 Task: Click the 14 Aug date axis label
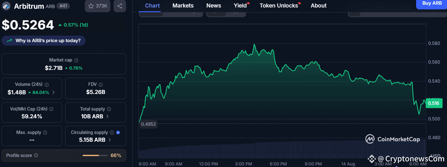tap(348, 164)
